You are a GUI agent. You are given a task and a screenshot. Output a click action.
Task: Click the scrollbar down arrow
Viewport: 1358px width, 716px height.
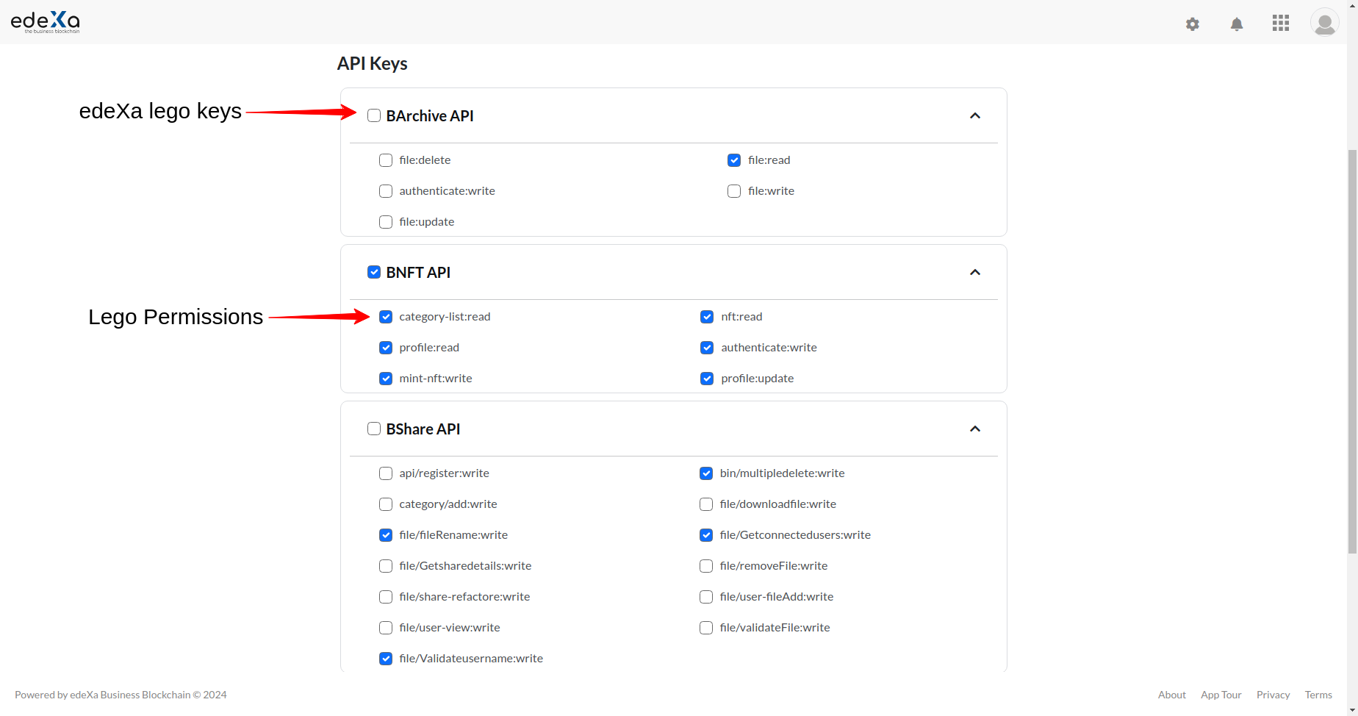pyautogui.click(x=1352, y=710)
